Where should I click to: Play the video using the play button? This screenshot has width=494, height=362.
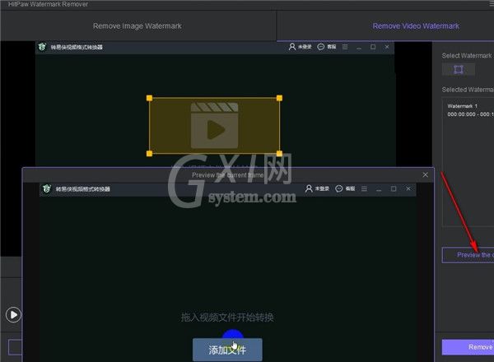pyautogui.click(x=13, y=314)
